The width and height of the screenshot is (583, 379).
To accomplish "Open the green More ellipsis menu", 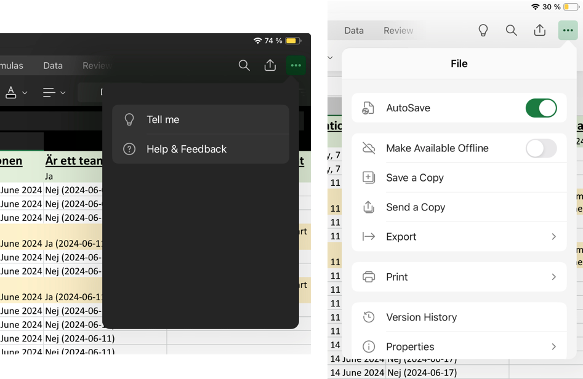I will (x=296, y=65).
